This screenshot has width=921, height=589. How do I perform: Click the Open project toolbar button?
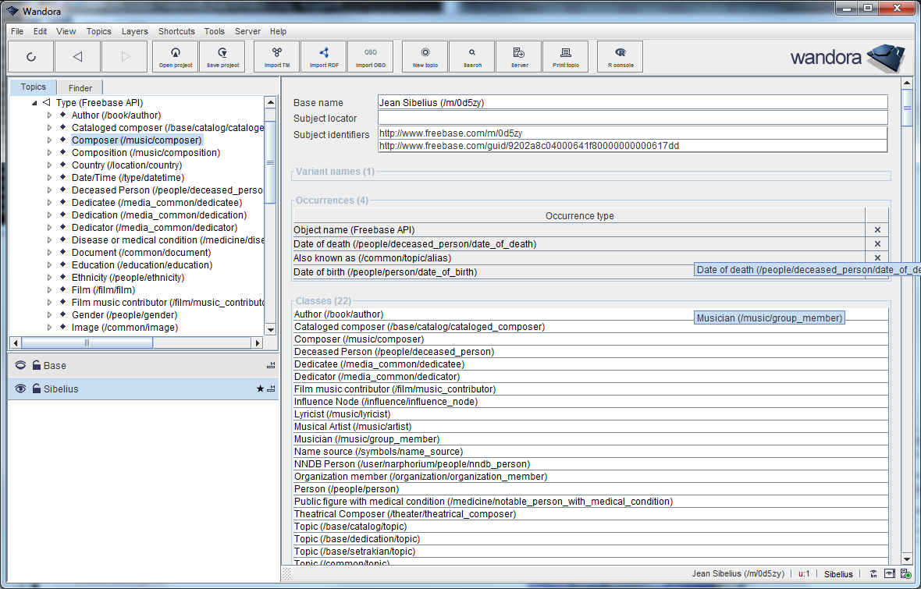click(x=176, y=56)
